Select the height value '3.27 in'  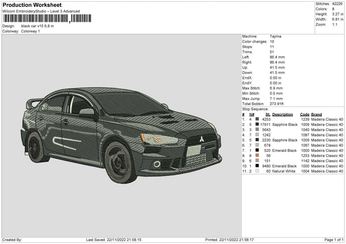click(337, 14)
